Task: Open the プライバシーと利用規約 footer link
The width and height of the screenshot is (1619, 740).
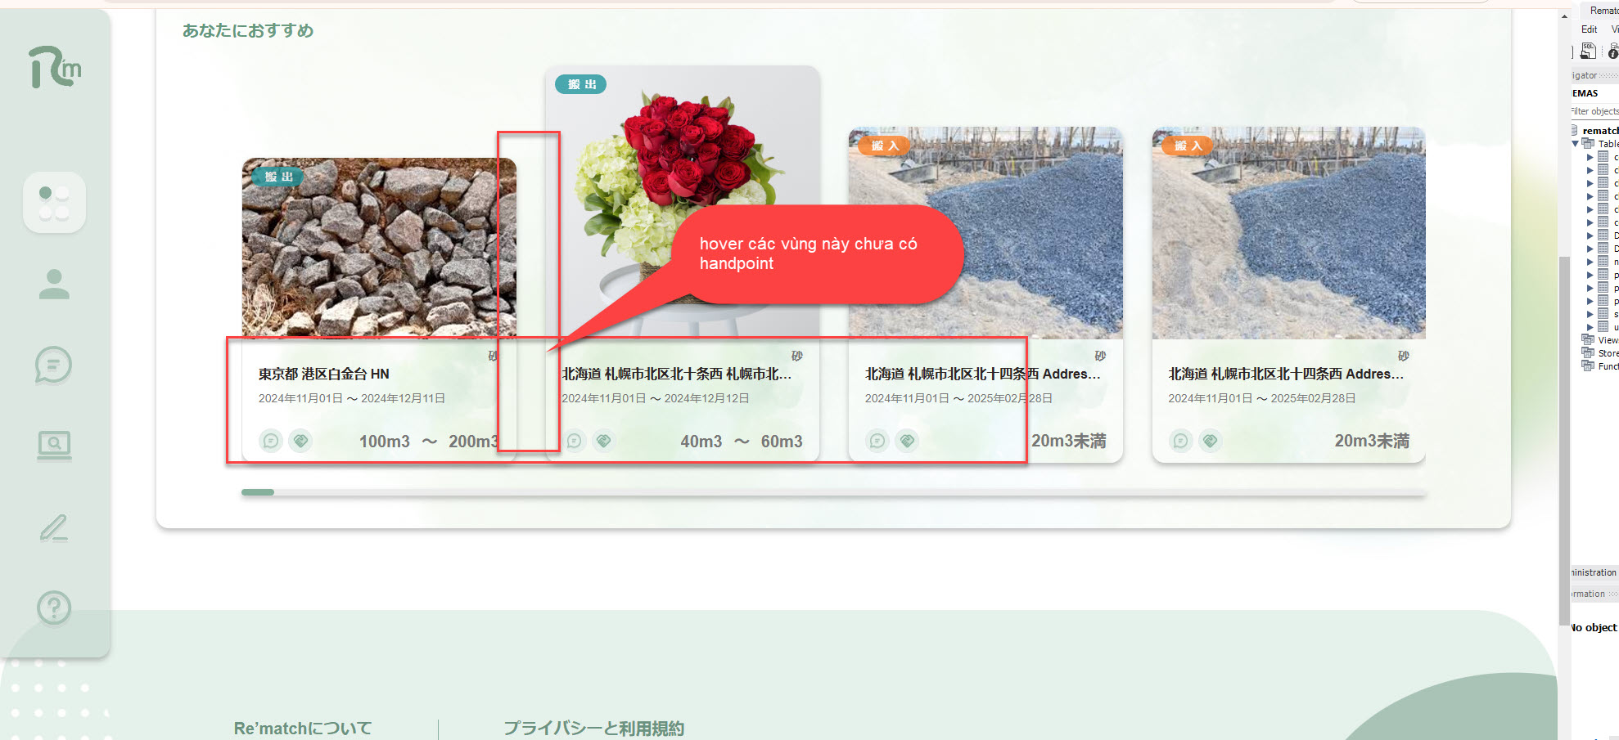Action: pyautogui.click(x=593, y=728)
